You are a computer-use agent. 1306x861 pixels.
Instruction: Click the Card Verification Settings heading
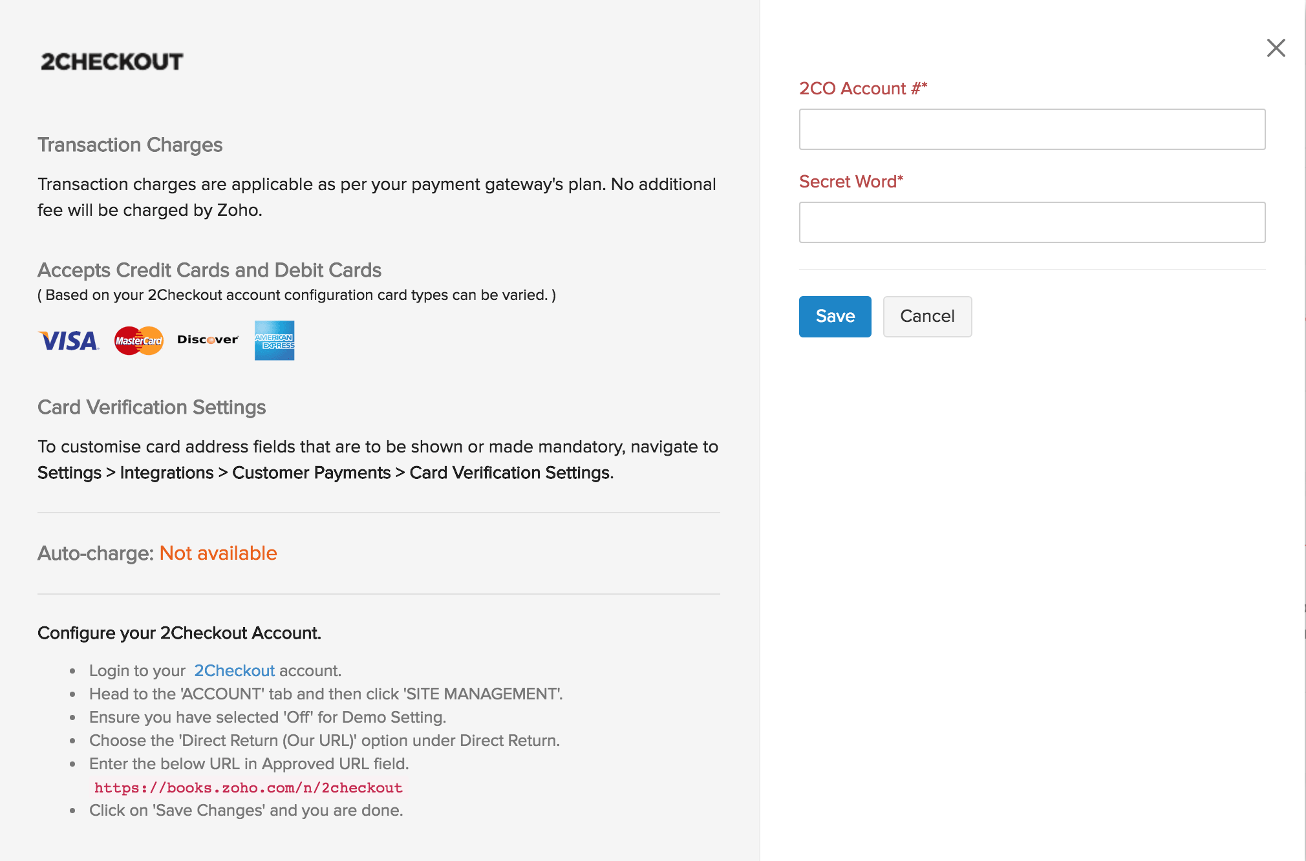[x=152, y=407]
